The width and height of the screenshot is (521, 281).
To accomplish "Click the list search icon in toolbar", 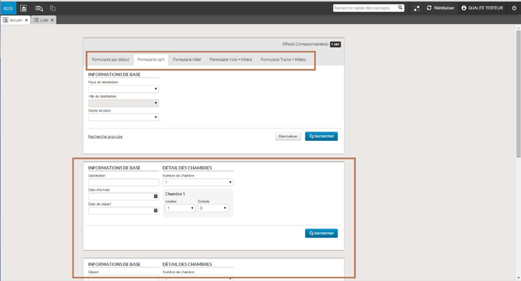I will click(39, 8).
